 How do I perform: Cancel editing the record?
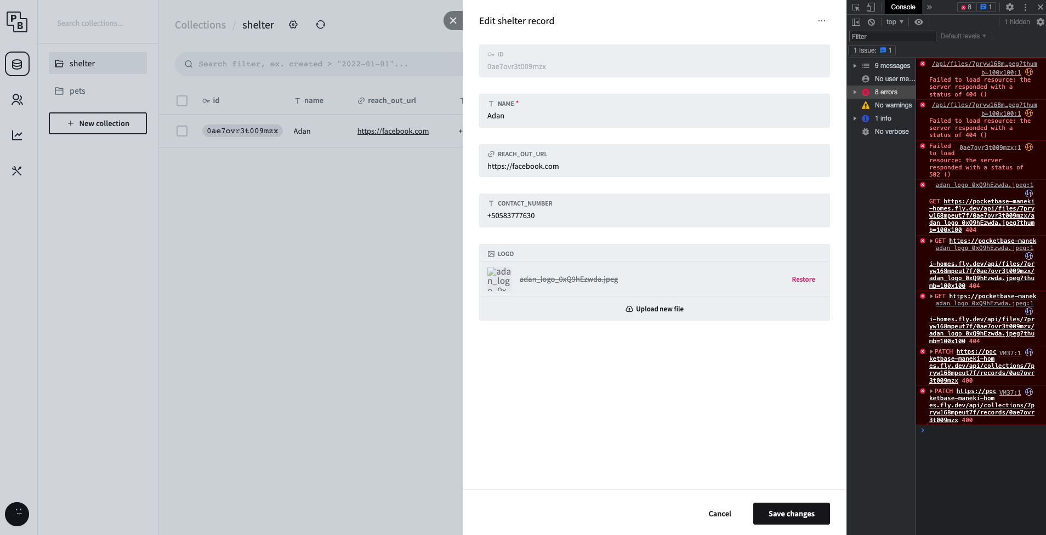tap(719, 514)
